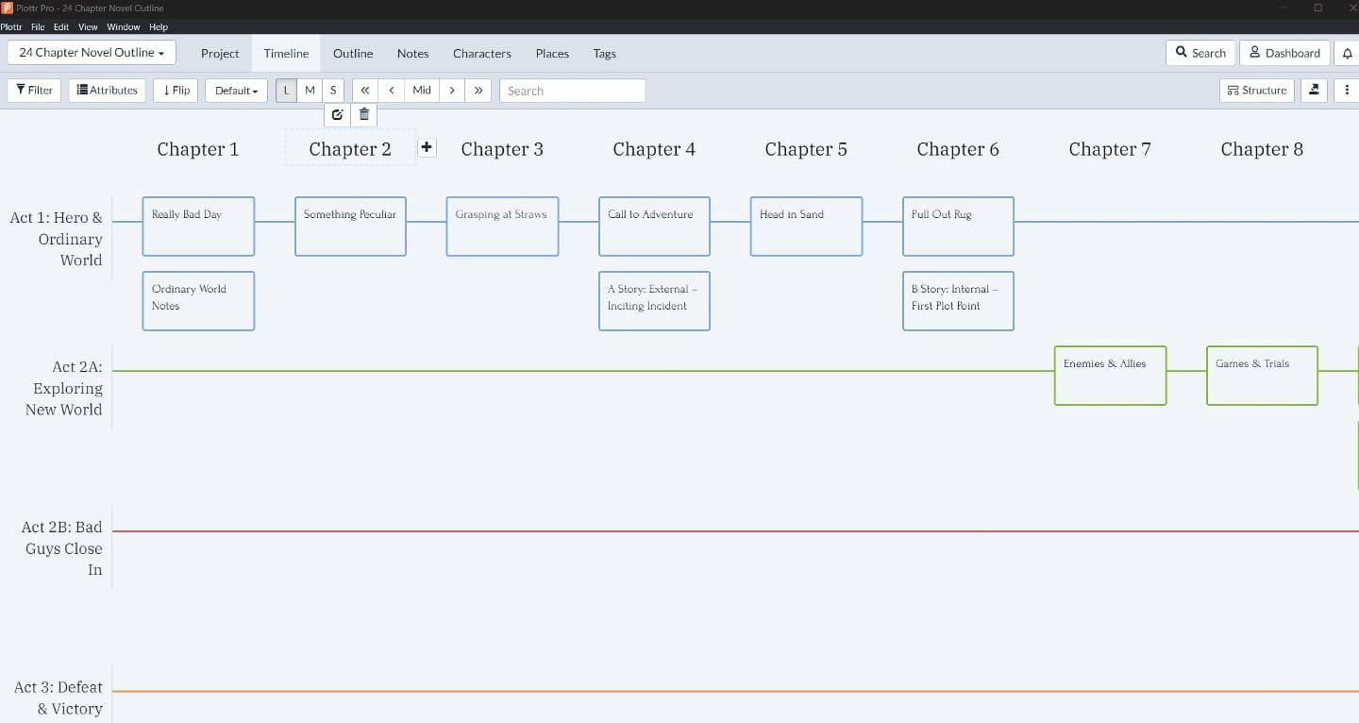This screenshot has height=723, width=1359.
Task: Switch card size to small (S)
Action: pyautogui.click(x=332, y=90)
